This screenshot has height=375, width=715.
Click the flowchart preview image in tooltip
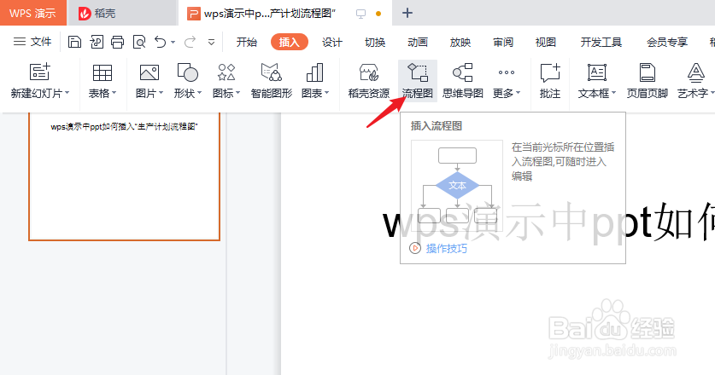coord(457,186)
